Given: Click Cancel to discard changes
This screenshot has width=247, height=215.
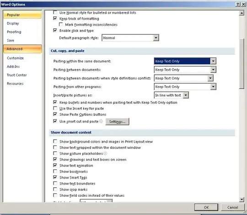Looking at the screenshot, I should (x=232, y=207).
